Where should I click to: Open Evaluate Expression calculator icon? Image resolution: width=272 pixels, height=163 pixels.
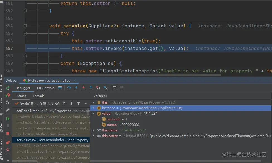(115, 88)
